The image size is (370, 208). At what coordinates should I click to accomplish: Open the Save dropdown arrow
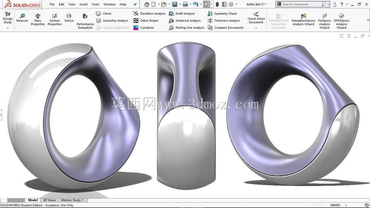pos(180,4)
